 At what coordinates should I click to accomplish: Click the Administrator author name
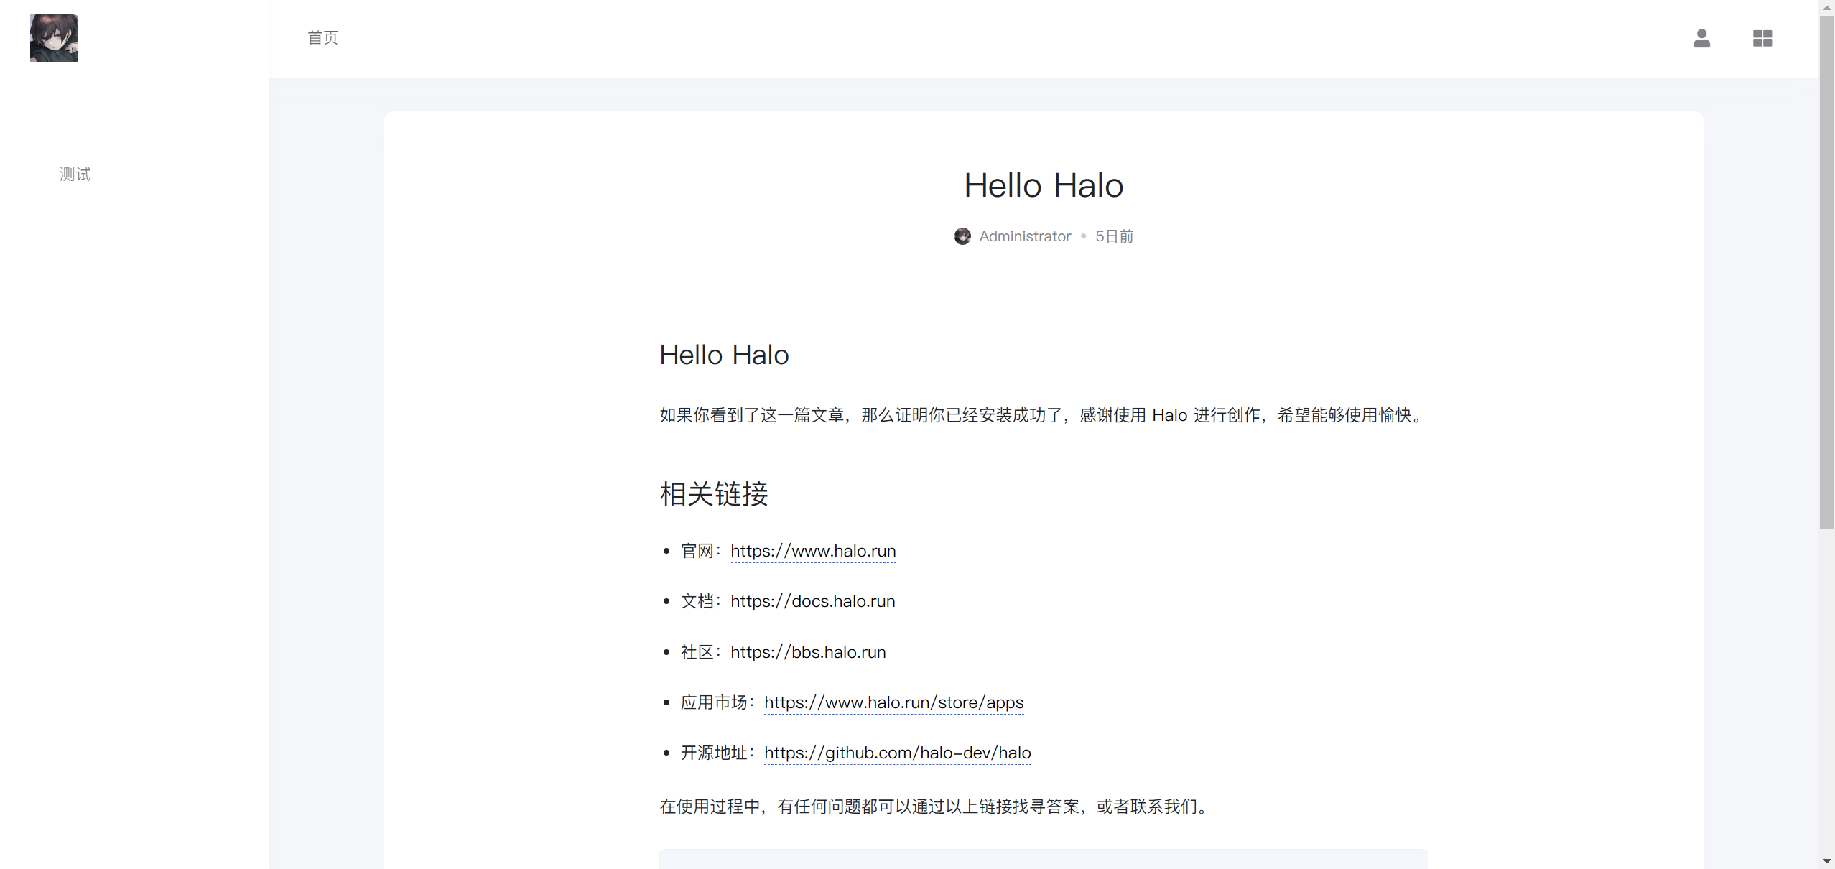1024,236
